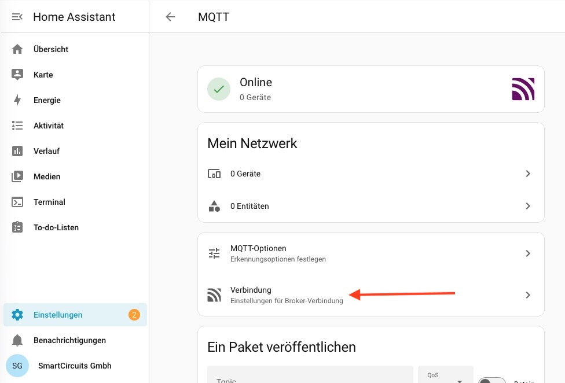Expand the Verbindung row chevron
Viewport: 565px width, 383px height.
[x=528, y=295]
